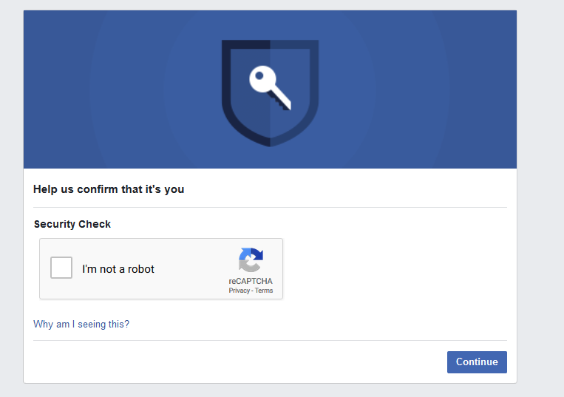Image resolution: width=564 pixels, height=397 pixels.
Task: Click the "reCAPTCHA" brand text
Action: pos(251,282)
